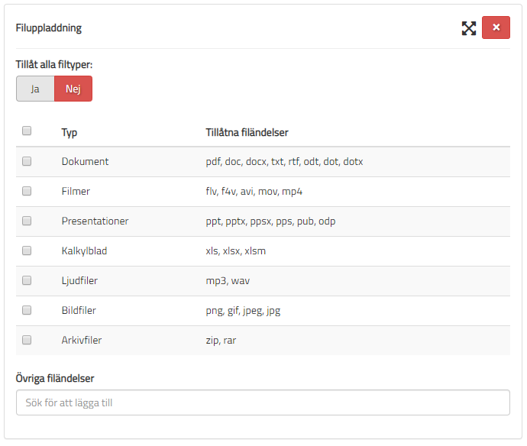527x446 pixels.
Task: Click the Tillåtna filändelser column header
Action: [247, 133]
